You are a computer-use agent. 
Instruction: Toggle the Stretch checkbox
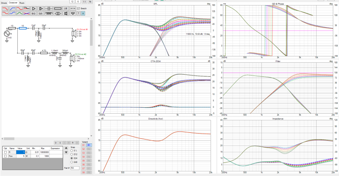point(78,8)
